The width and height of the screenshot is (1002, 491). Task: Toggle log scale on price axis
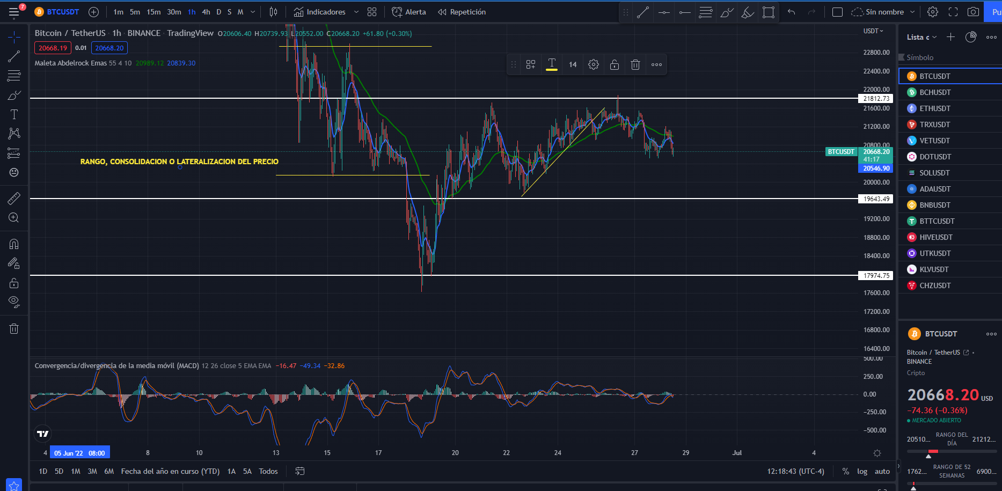pyautogui.click(x=862, y=471)
